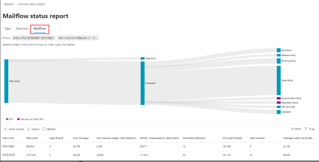Screen dimensions: 319x162
Task: Select the Mailflow tab
Action: click(40, 29)
